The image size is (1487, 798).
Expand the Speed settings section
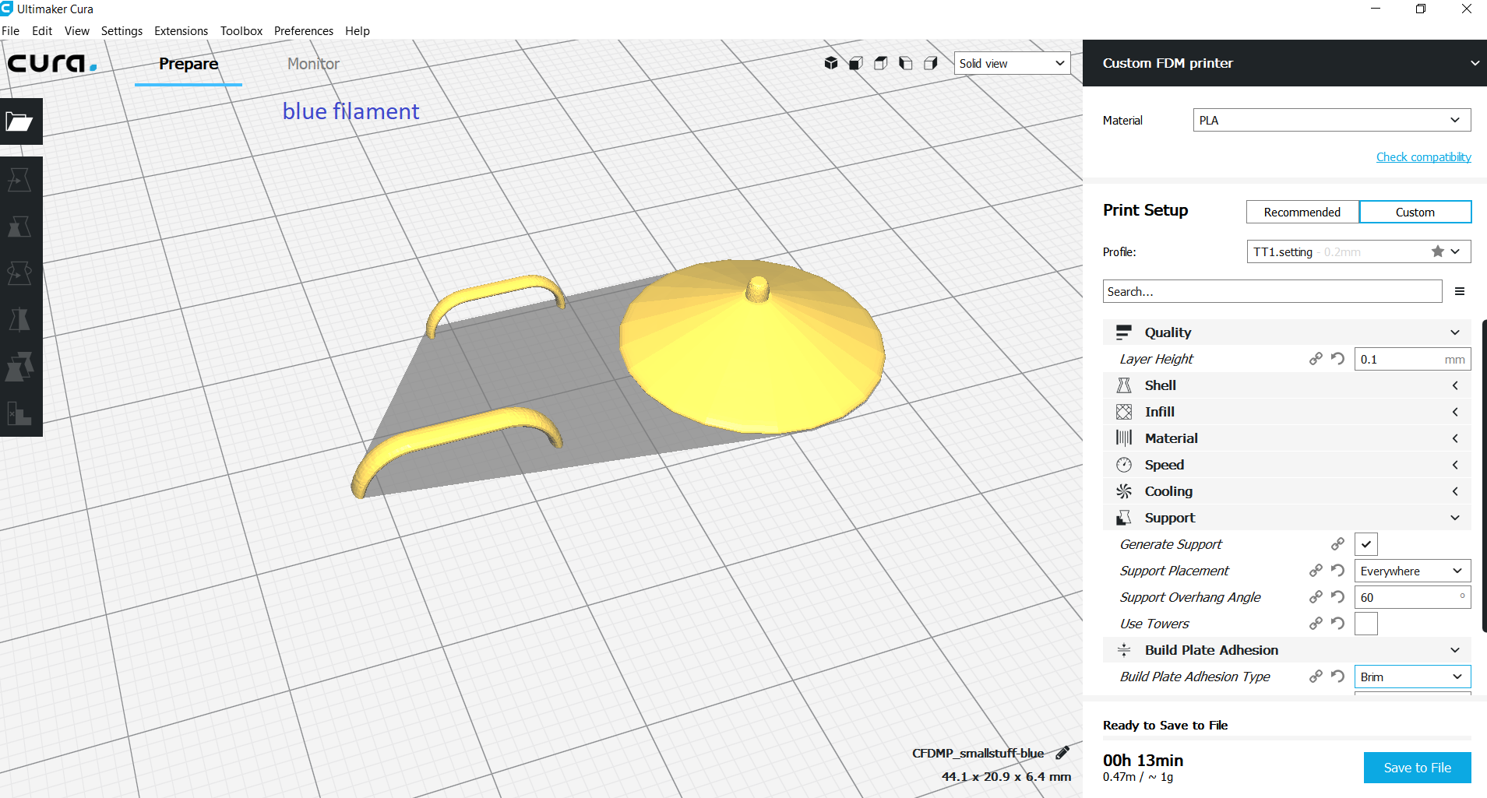(x=1287, y=465)
